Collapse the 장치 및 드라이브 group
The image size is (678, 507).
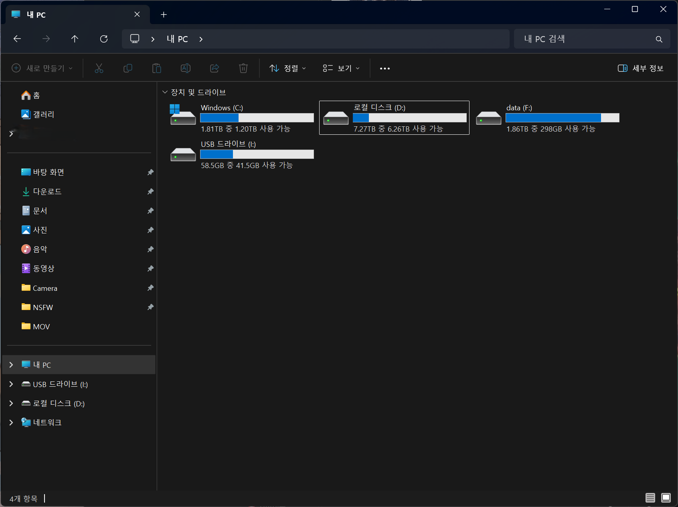(165, 92)
